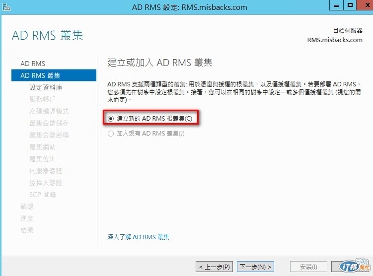The height and width of the screenshot is (276, 373).
Task: Click the 下一步(N) button
Action: [255, 267]
